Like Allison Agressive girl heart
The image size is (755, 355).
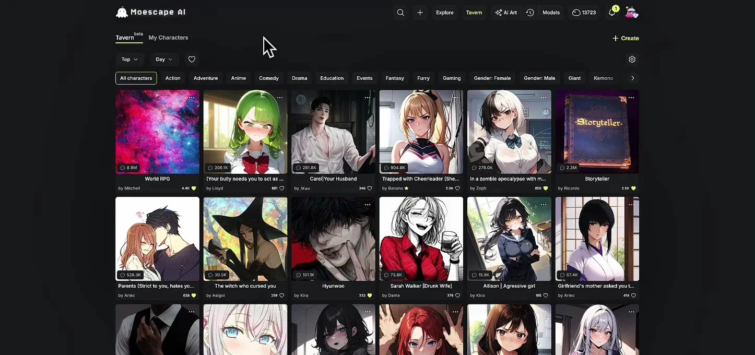pos(546,295)
